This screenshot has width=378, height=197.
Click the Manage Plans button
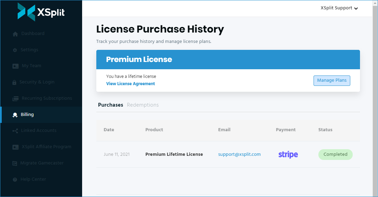tap(332, 80)
